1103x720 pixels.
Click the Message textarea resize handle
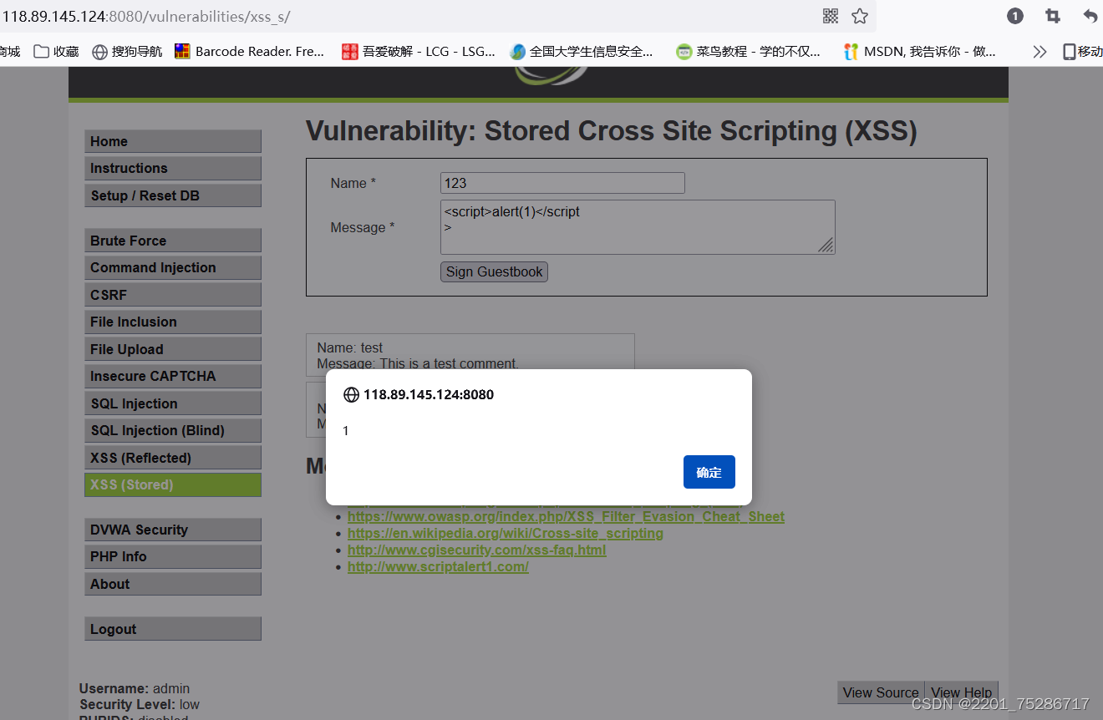pos(826,245)
